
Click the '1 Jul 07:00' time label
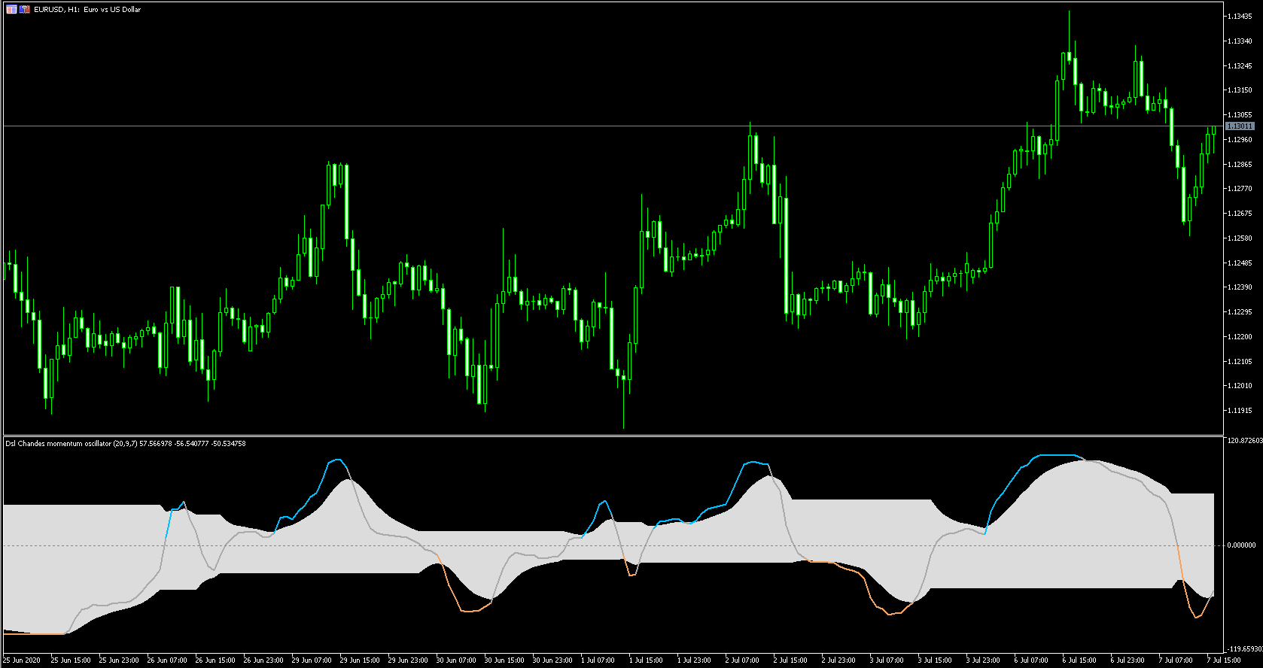click(x=598, y=660)
